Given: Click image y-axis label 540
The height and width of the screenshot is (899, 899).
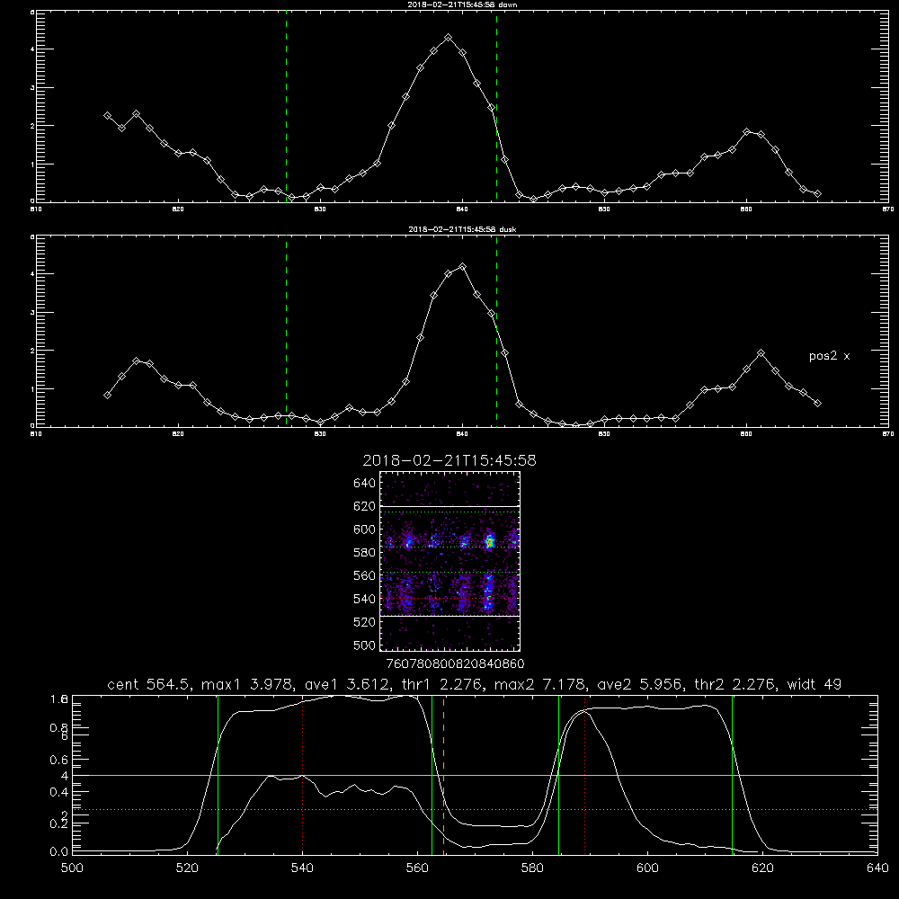Looking at the screenshot, I should coord(365,599).
